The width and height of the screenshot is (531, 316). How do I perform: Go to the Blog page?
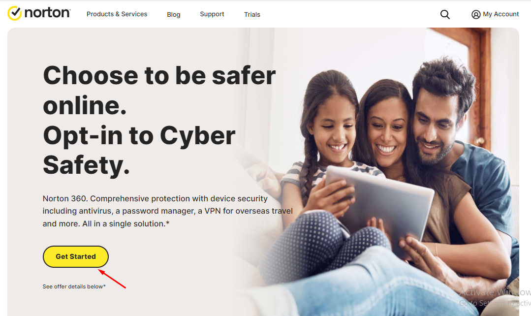coord(173,15)
